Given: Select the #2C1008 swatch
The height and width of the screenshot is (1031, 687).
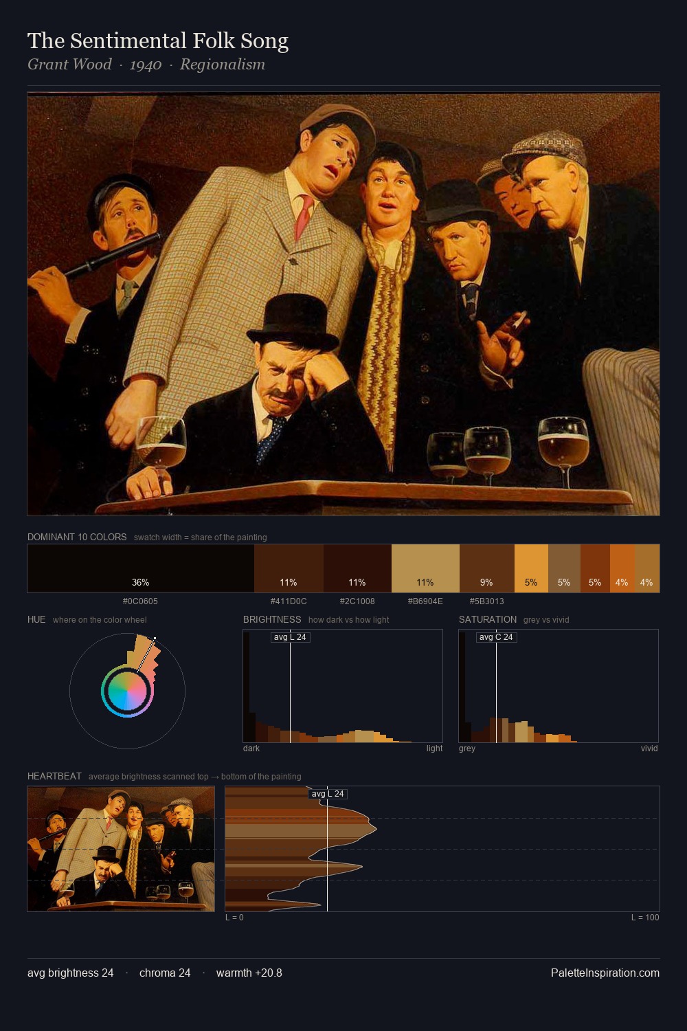Looking at the screenshot, I should (357, 568).
